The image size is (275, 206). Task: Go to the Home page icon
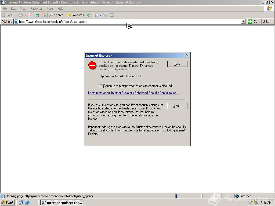pos(44,15)
